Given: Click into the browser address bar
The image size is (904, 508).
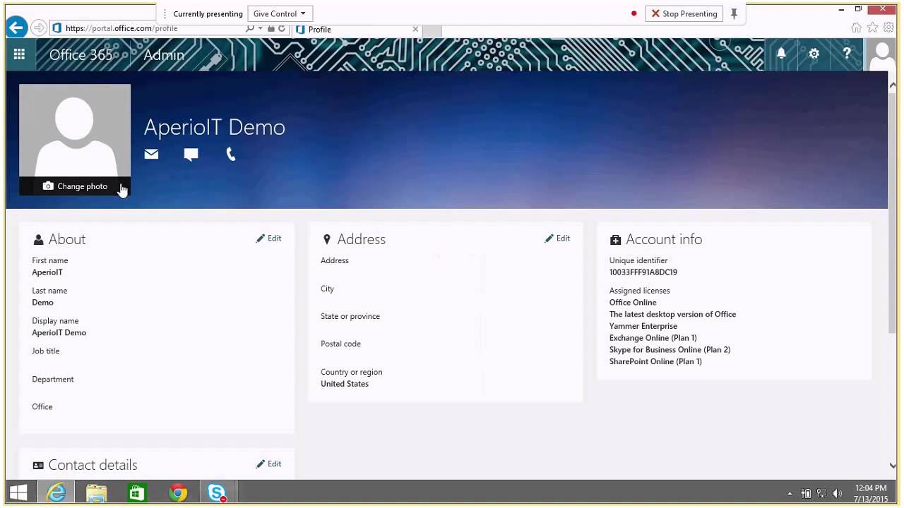Looking at the screenshot, I should pos(141,28).
